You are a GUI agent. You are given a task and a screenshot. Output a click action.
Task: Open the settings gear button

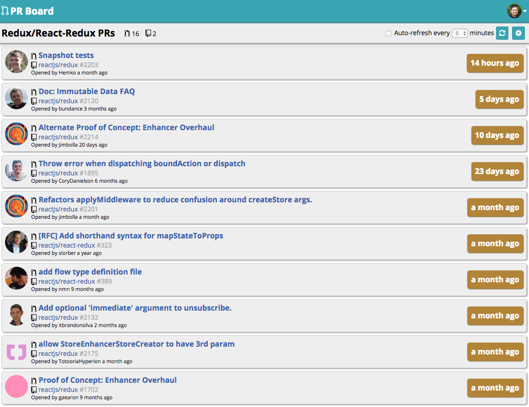click(518, 33)
